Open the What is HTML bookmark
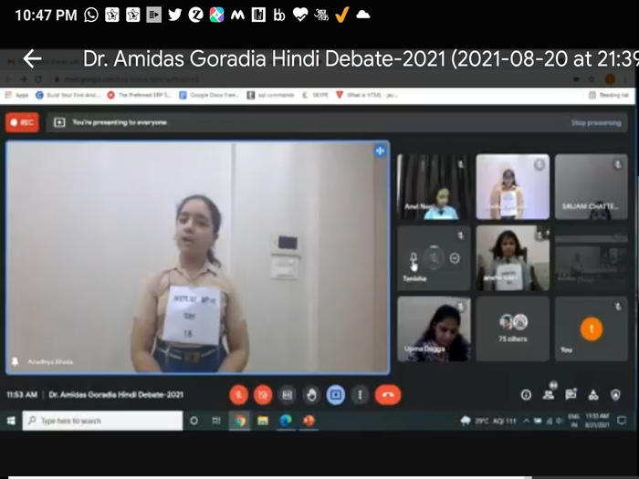The height and width of the screenshot is (479, 639). pyautogui.click(x=367, y=95)
